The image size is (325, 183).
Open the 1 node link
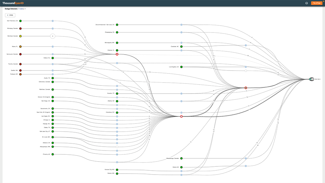coord(21,9)
